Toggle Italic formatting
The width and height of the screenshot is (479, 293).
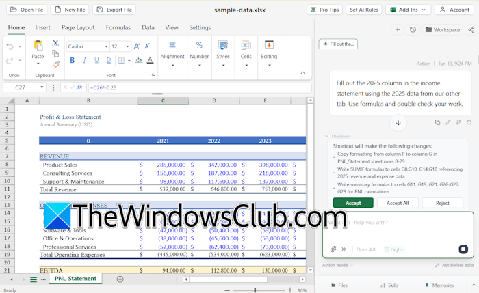pos(85,60)
